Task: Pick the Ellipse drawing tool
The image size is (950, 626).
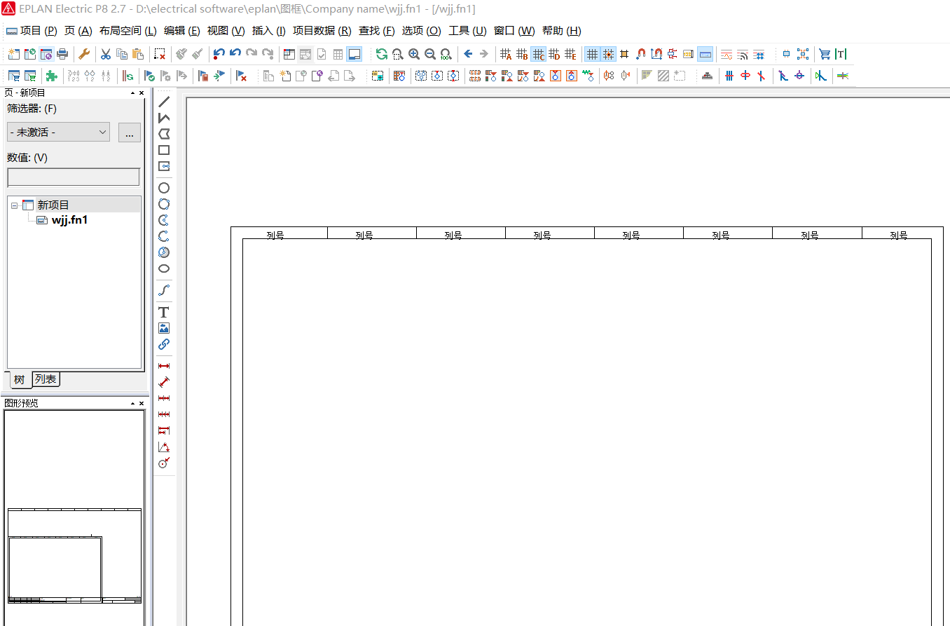Action: pyautogui.click(x=164, y=268)
